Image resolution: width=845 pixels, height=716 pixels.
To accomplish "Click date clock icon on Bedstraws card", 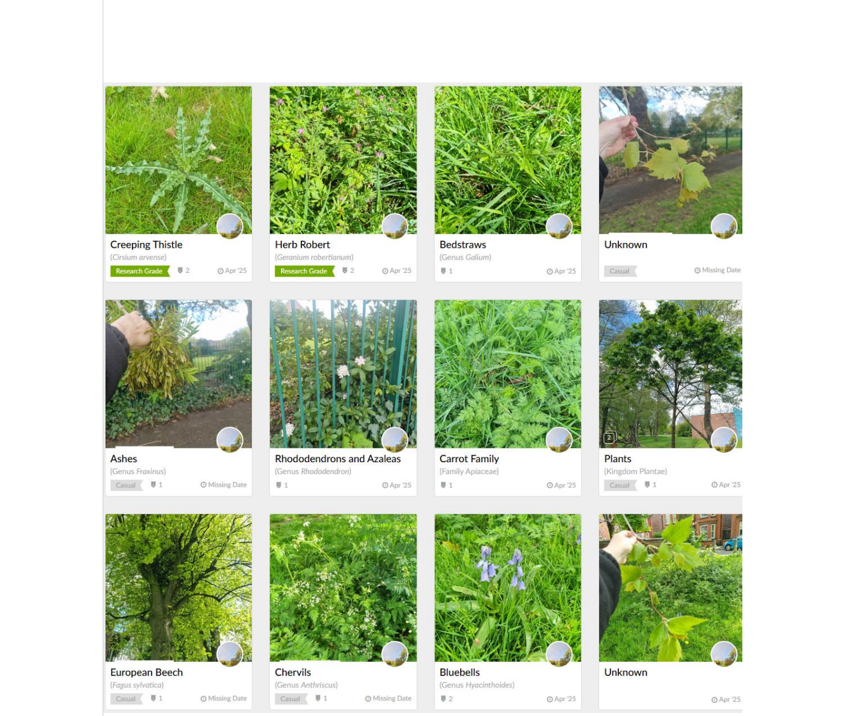I will [550, 271].
